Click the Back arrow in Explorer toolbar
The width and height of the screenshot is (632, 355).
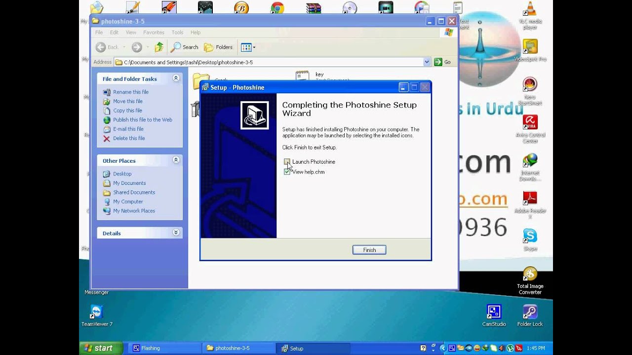pyautogui.click(x=101, y=47)
